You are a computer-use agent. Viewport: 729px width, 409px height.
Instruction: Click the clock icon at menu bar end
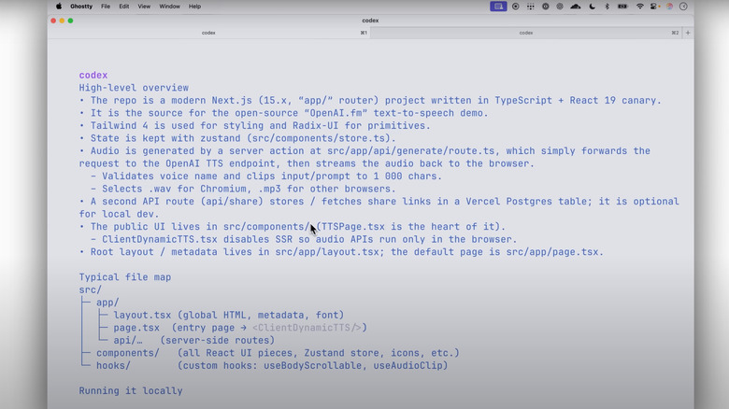coord(683,7)
